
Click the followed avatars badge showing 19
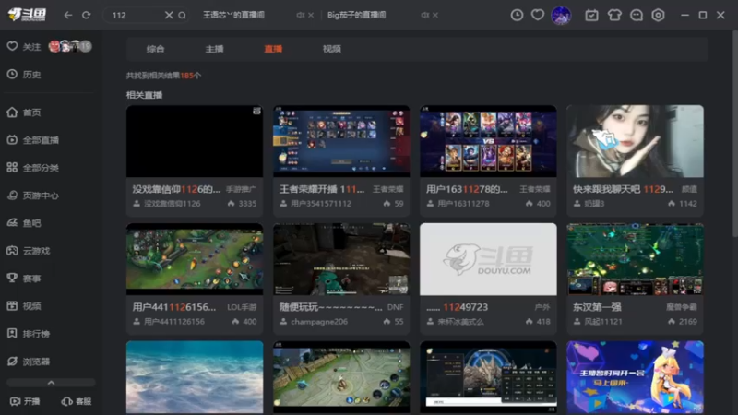tap(70, 46)
